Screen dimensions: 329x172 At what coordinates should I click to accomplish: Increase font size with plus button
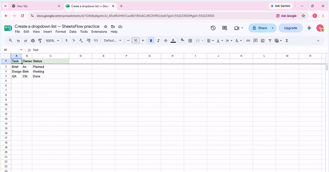click(x=143, y=40)
